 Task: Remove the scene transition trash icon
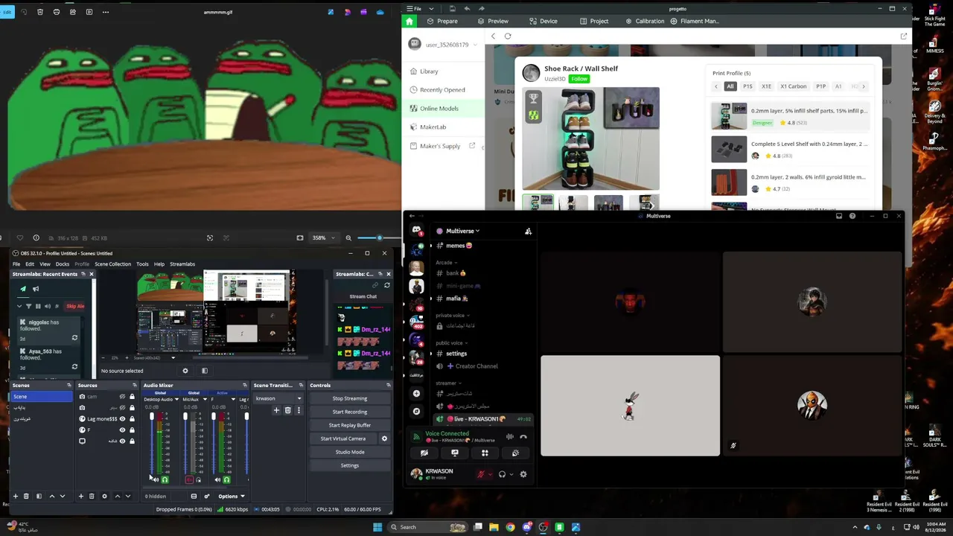[287, 410]
